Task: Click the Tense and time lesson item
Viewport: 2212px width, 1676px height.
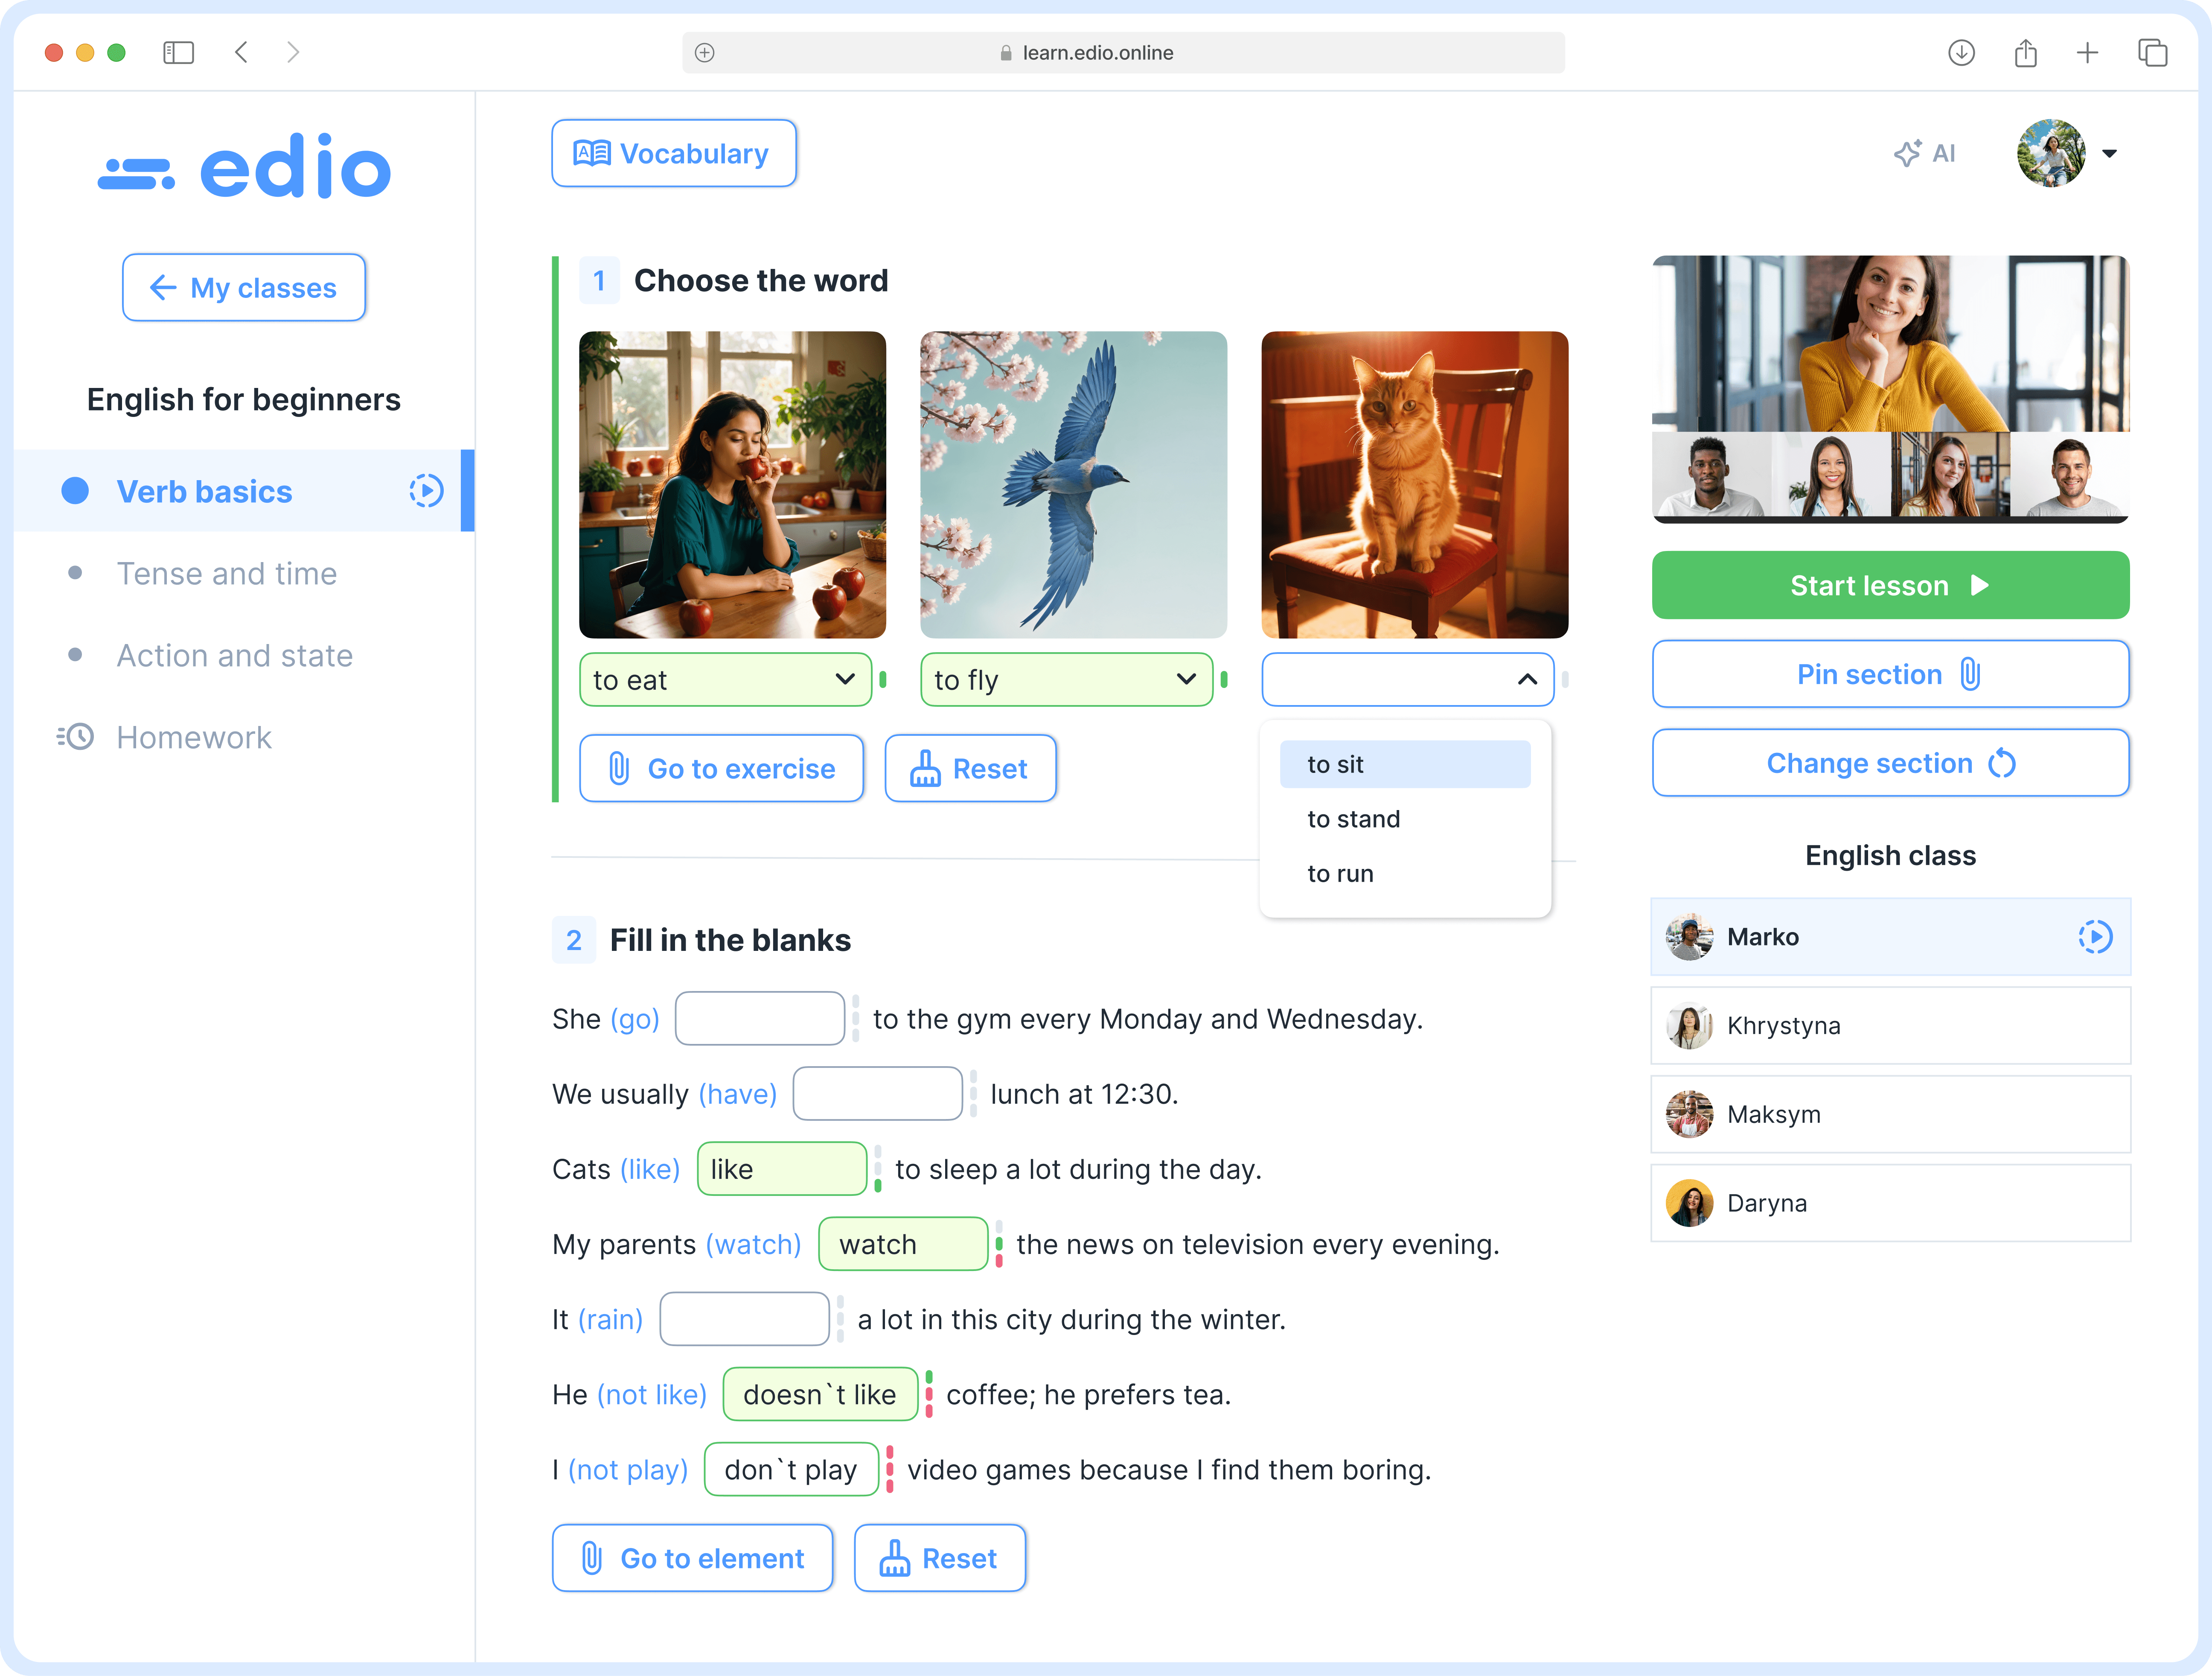Action: coord(225,572)
